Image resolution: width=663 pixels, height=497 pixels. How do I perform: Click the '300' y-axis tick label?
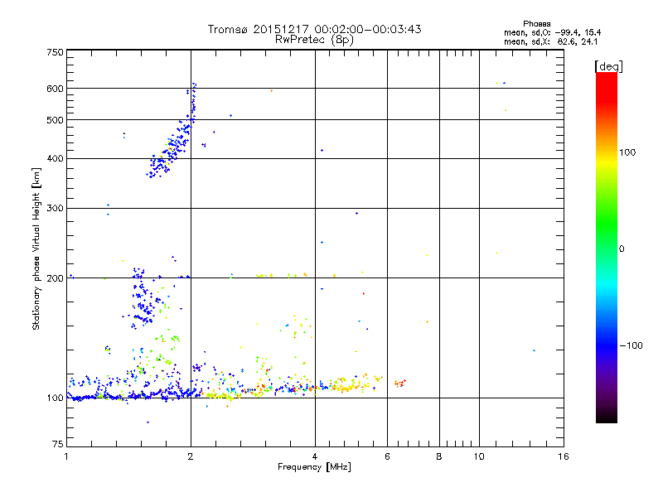point(55,209)
